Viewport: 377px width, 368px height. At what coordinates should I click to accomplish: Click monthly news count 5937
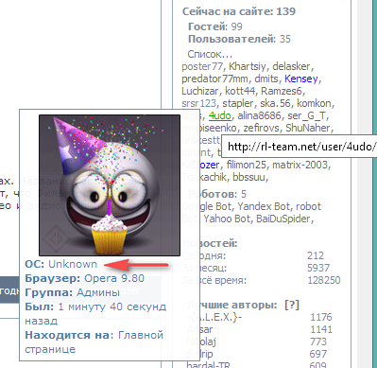[318, 268]
